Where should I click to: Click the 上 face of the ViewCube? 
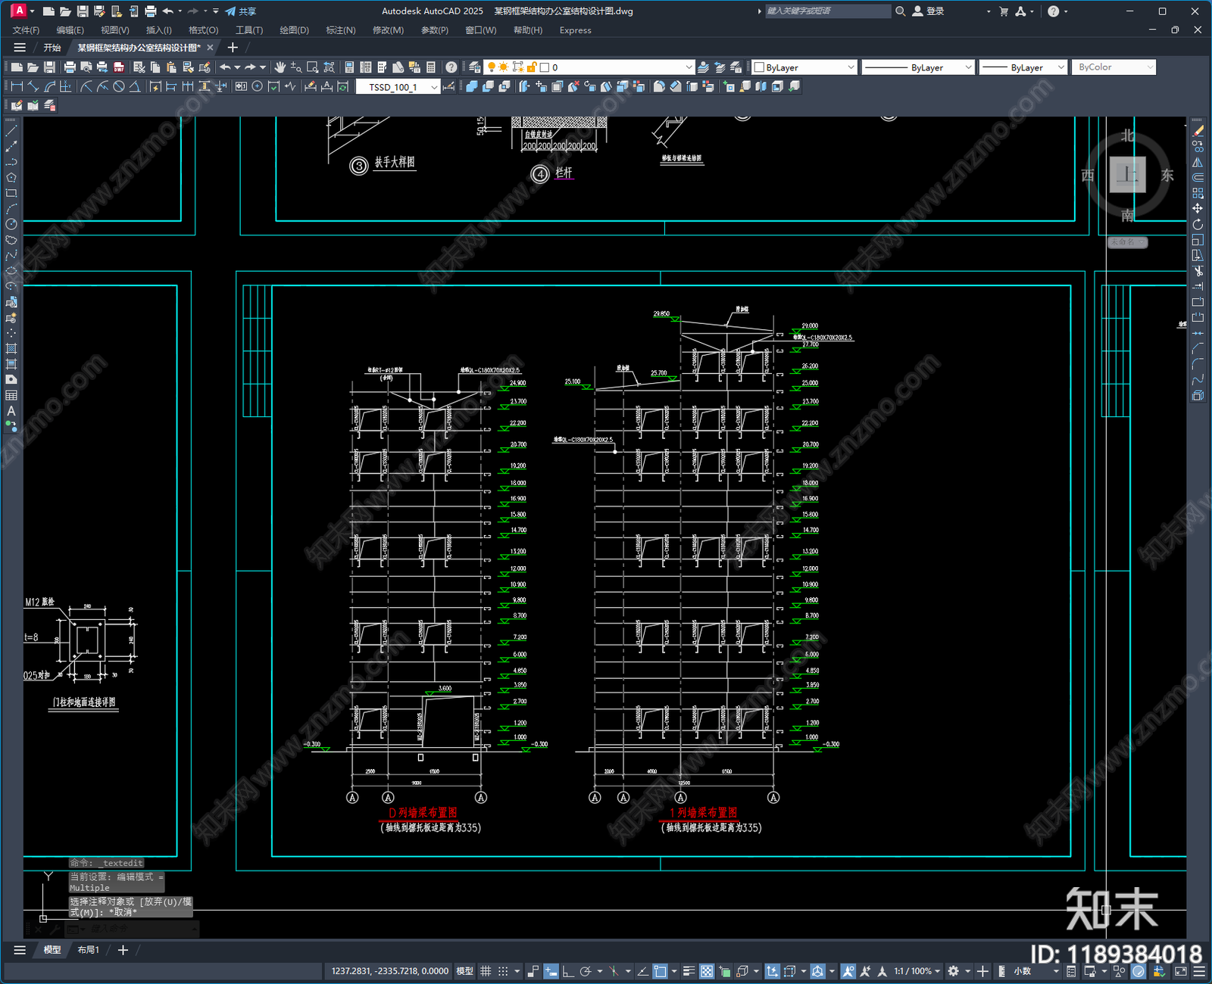pos(1127,175)
